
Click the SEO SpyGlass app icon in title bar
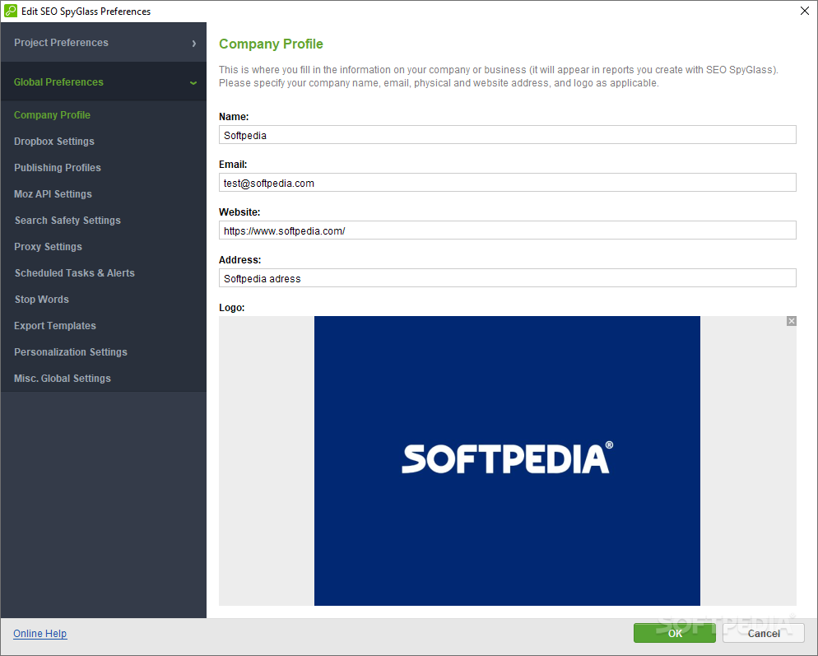[11, 11]
